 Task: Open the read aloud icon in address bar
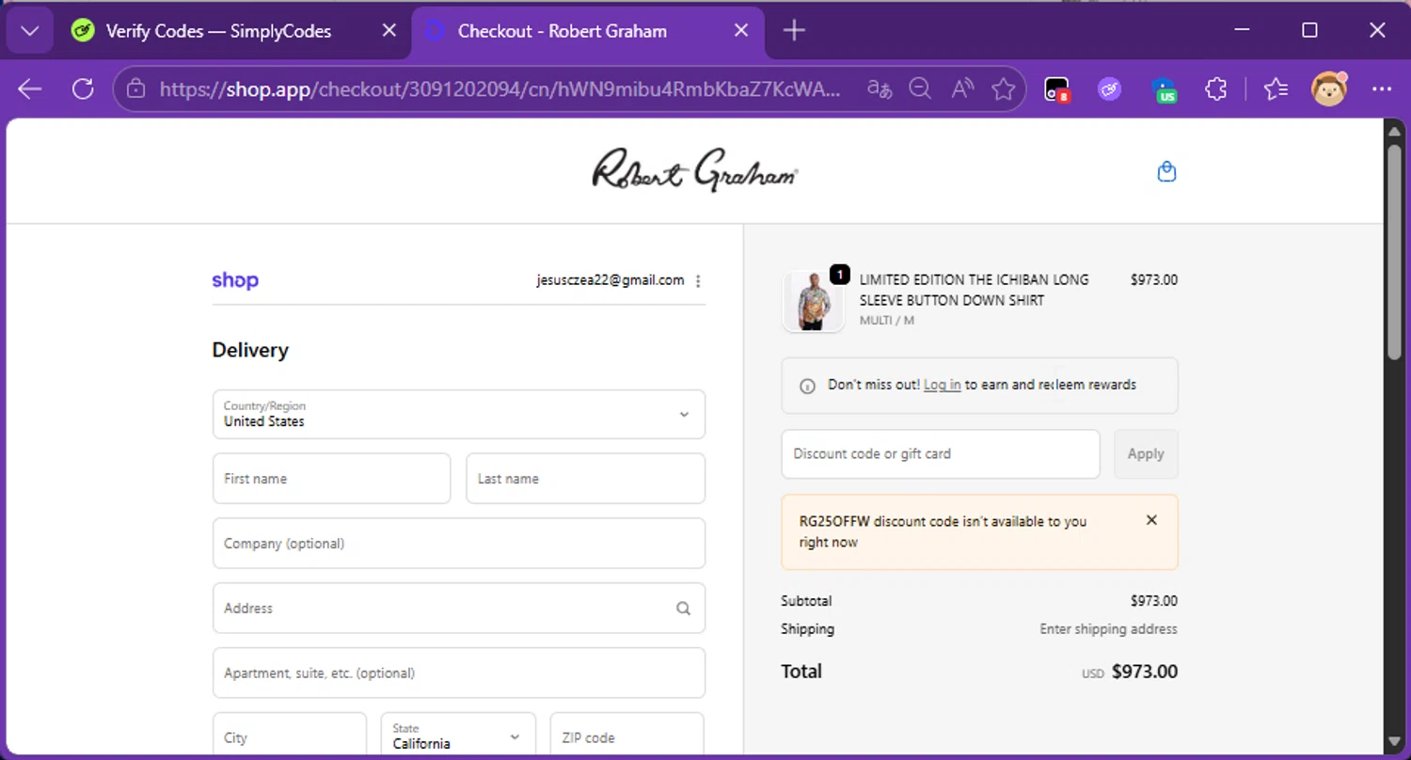[x=961, y=88]
